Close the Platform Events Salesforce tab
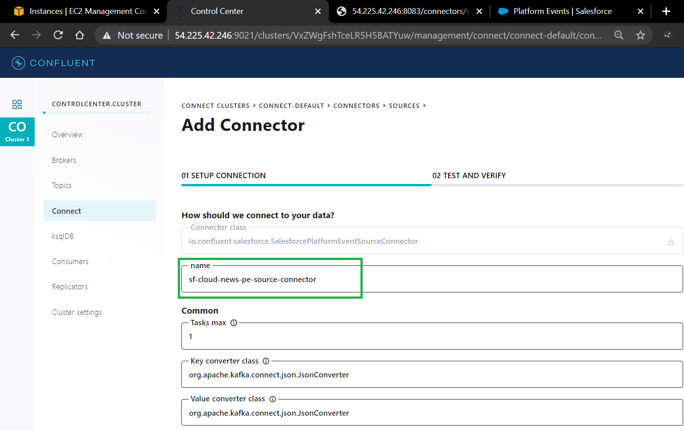This screenshot has width=684, height=431. [640, 11]
